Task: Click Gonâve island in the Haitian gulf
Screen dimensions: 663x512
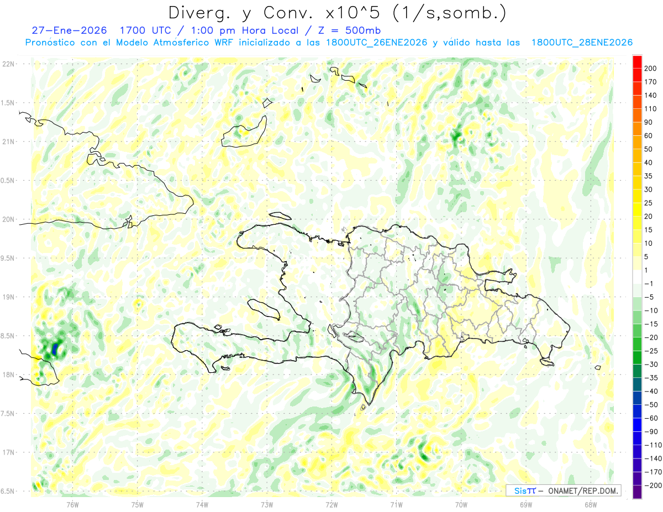Action: 263,309
